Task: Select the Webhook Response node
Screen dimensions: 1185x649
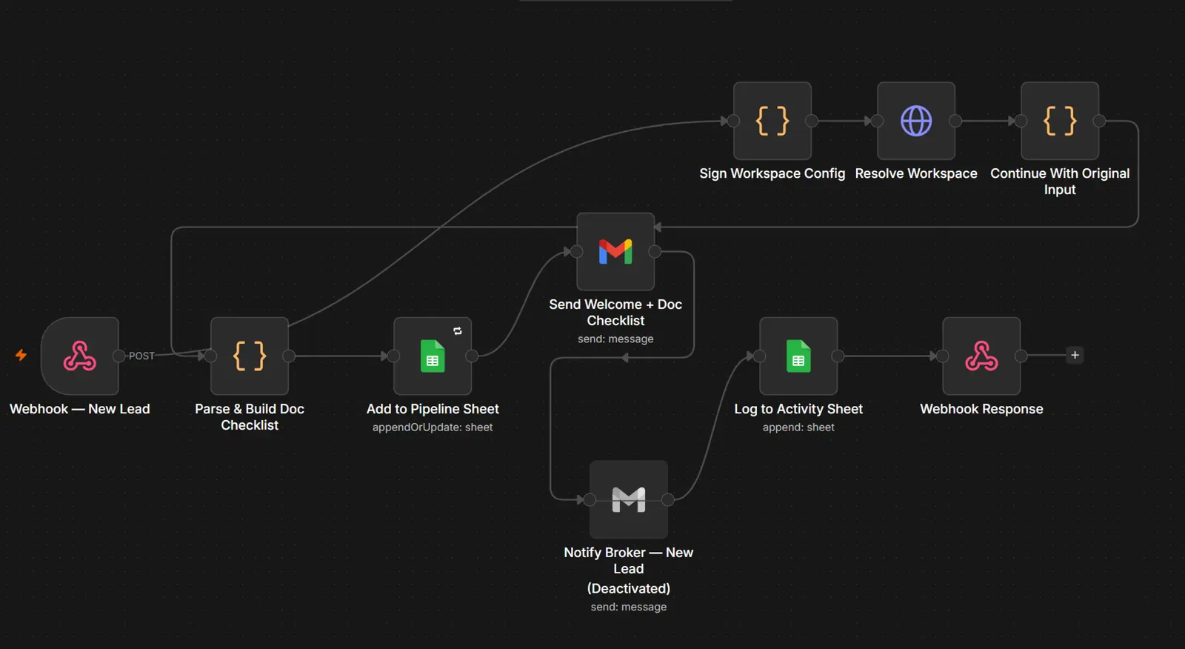Action: (981, 356)
